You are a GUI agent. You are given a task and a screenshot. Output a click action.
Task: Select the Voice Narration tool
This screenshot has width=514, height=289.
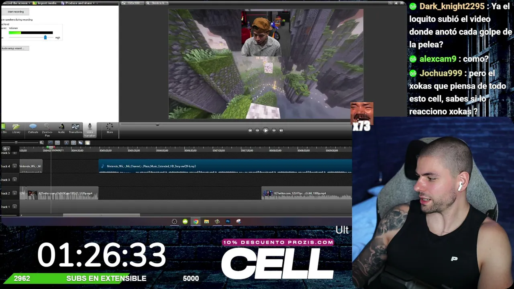coord(90,130)
